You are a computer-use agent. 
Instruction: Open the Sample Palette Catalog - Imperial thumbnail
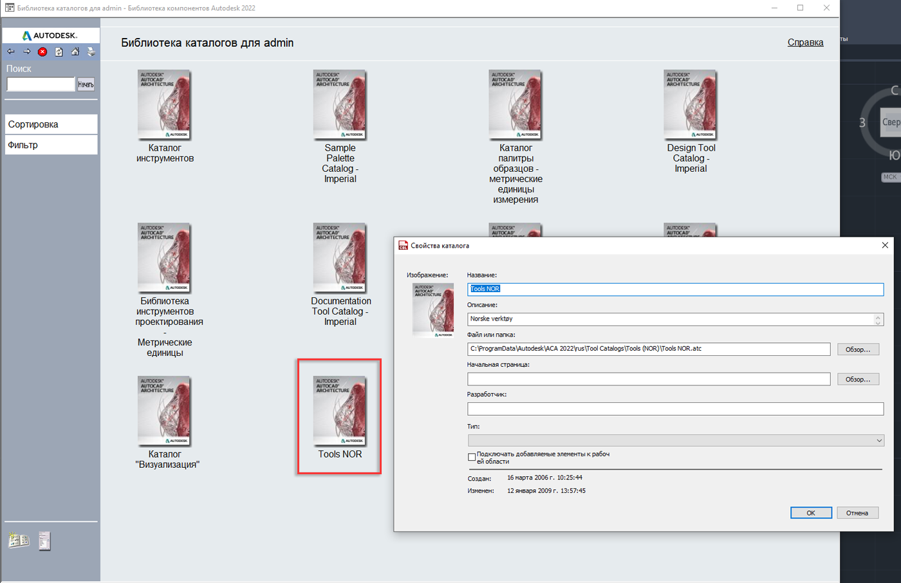pyautogui.click(x=340, y=105)
